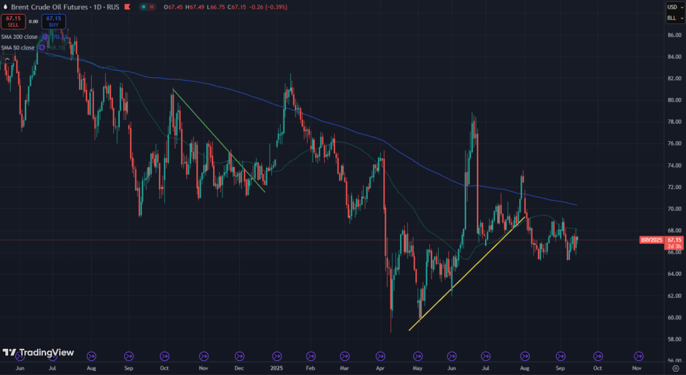Click the red flag icon beside RUS
686x375 pixels.
(127, 6)
